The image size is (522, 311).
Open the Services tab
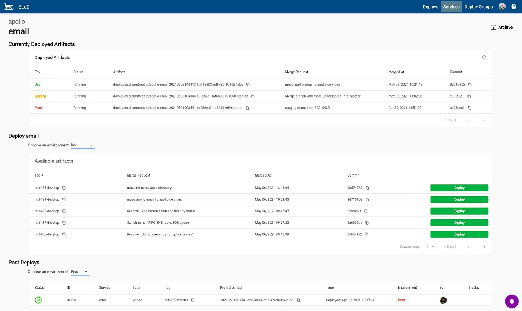point(451,7)
